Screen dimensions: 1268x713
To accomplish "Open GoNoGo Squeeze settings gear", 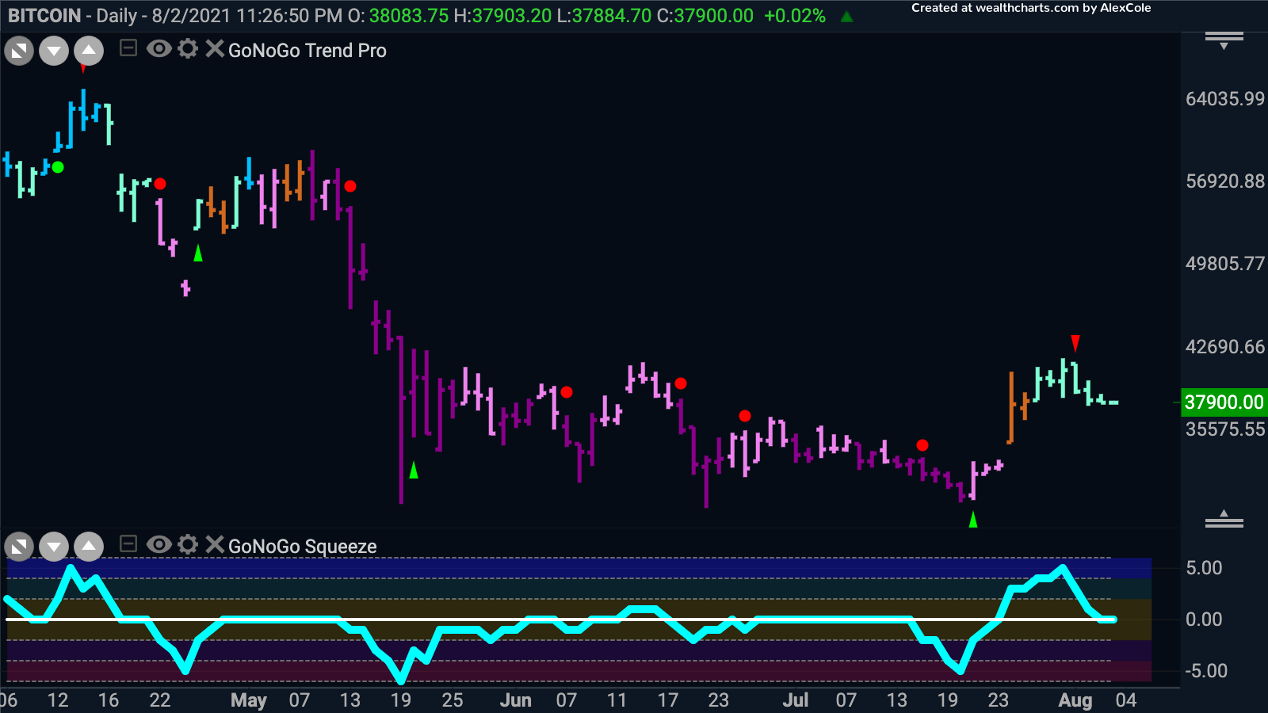I will 188,544.
